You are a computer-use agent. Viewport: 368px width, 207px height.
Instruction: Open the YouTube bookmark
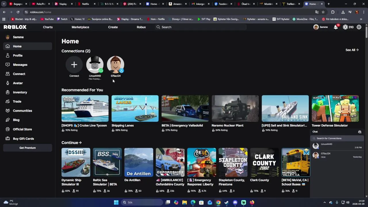pyautogui.click(x=47, y=19)
